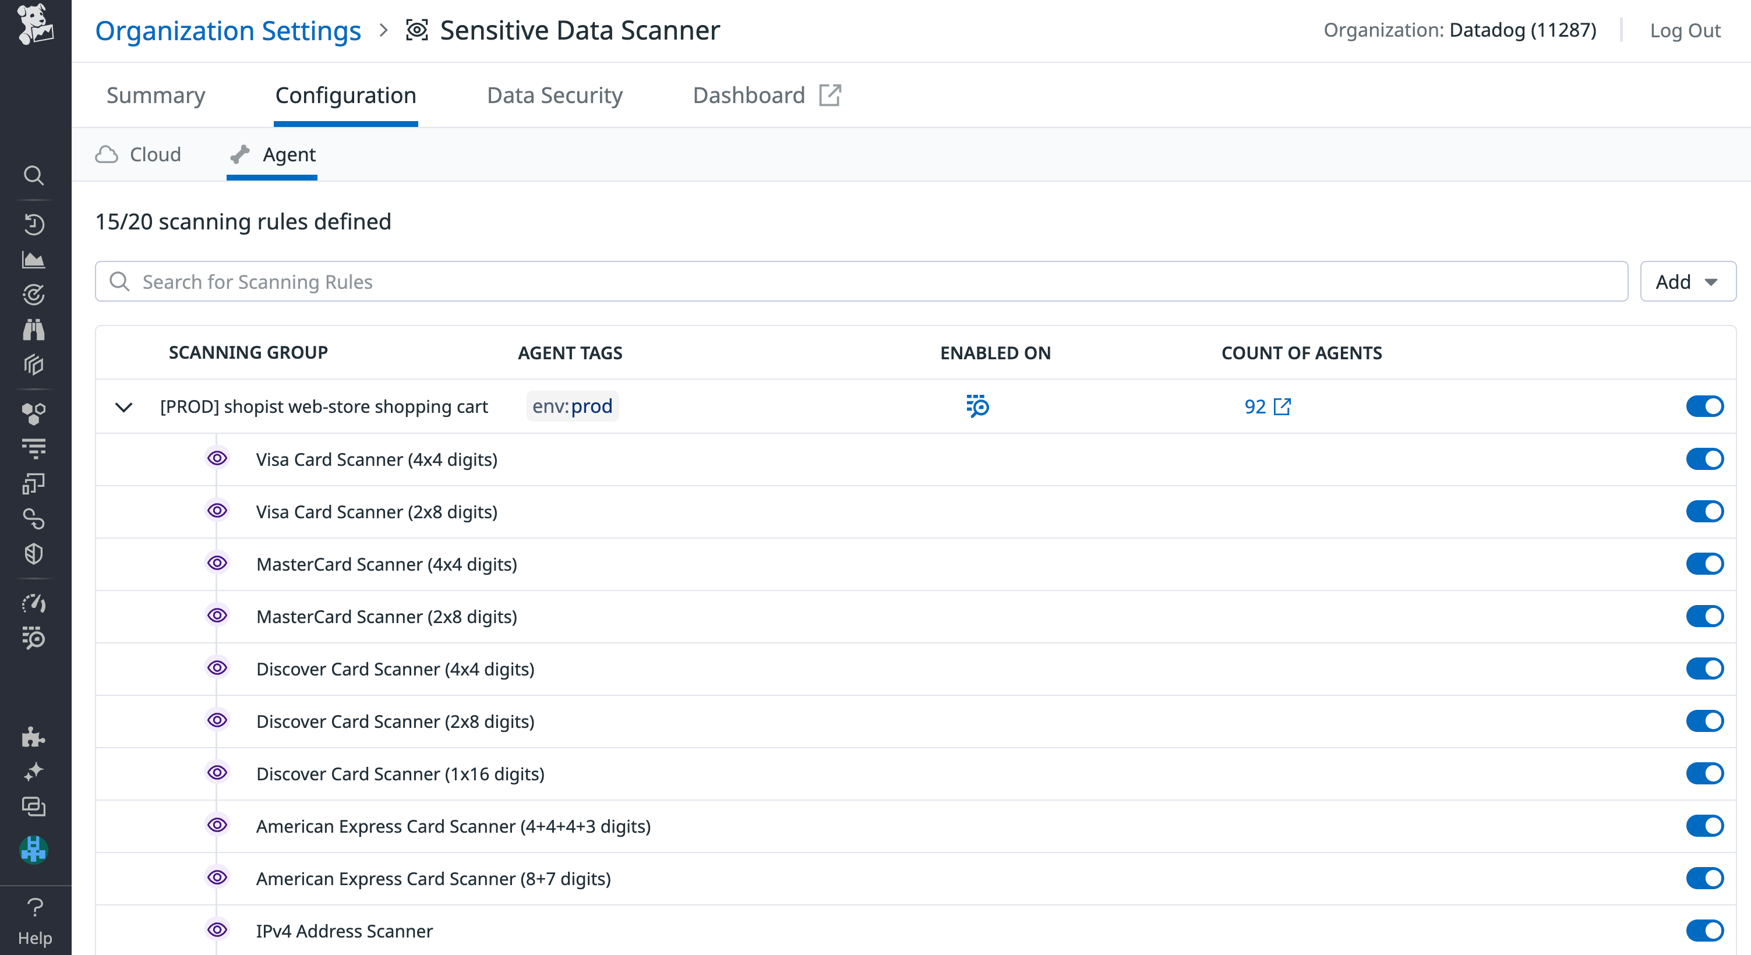Image resolution: width=1751 pixels, height=955 pixels.
Task: Open the search magnifier in the sidebar
Action: (35, 175)
